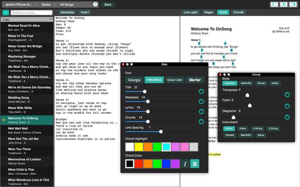
Task: Select 5 String instrument
Action: point(273,129)
